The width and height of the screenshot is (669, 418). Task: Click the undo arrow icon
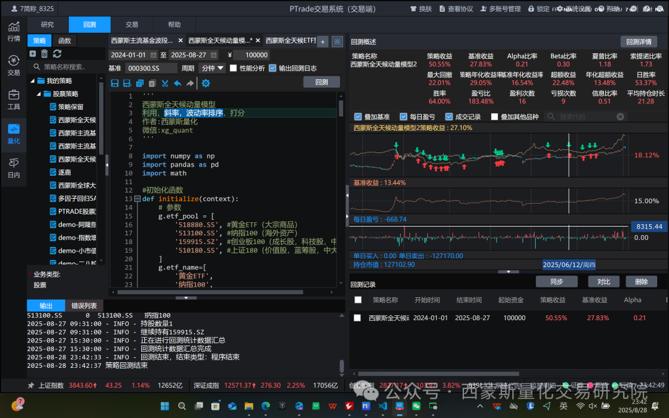178,83
